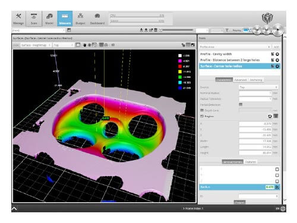The image size is (297, 223).
Task: Select Surface - Center hole radius tool
Action: (239, 66)
